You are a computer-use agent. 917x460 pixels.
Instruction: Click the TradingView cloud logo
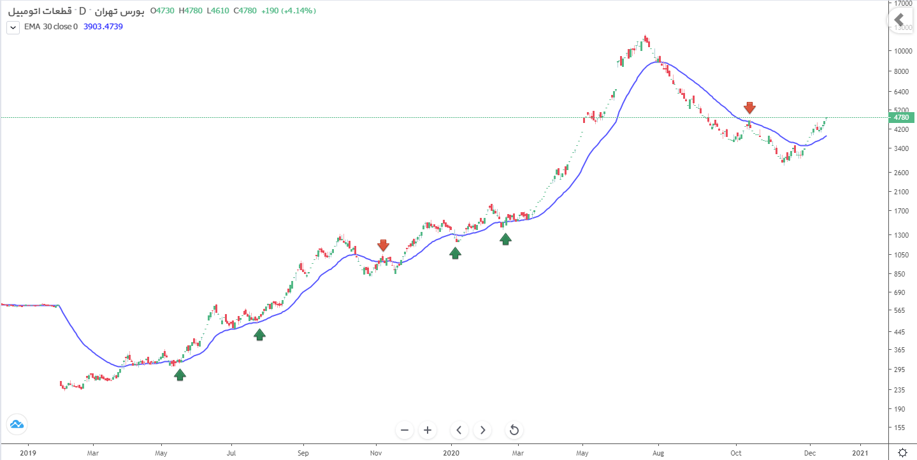[x=17, y=424]
